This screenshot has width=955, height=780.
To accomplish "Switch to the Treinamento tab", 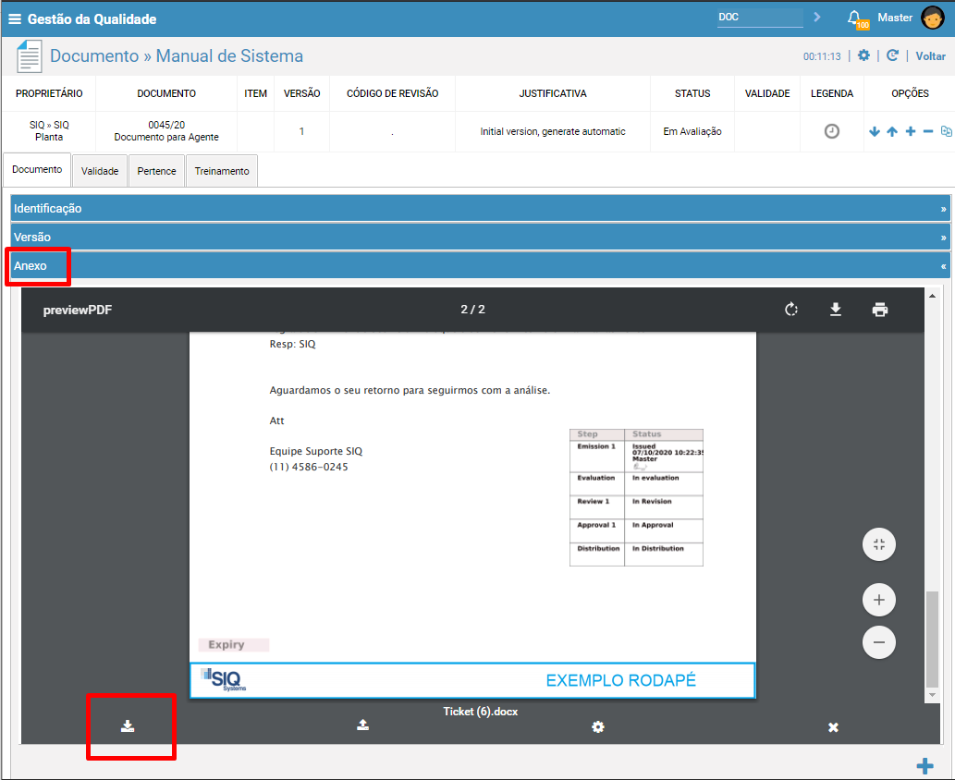I will point(222,171).
